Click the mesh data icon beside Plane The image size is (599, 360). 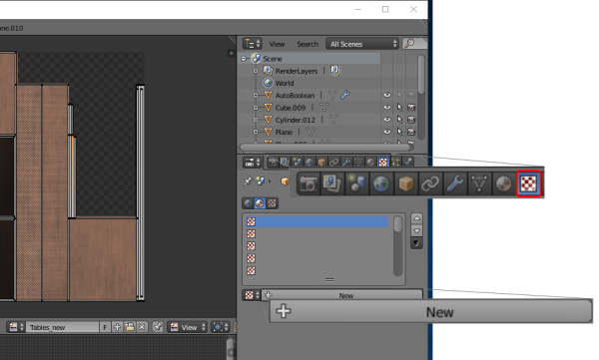pos(310,132)
